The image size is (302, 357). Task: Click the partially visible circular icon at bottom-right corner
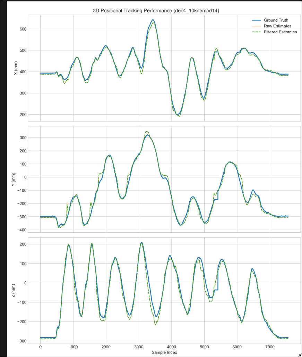pos(300,355)
